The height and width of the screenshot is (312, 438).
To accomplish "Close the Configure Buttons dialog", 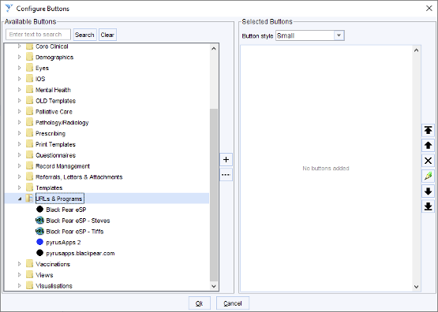I will [x=429, y=9].
